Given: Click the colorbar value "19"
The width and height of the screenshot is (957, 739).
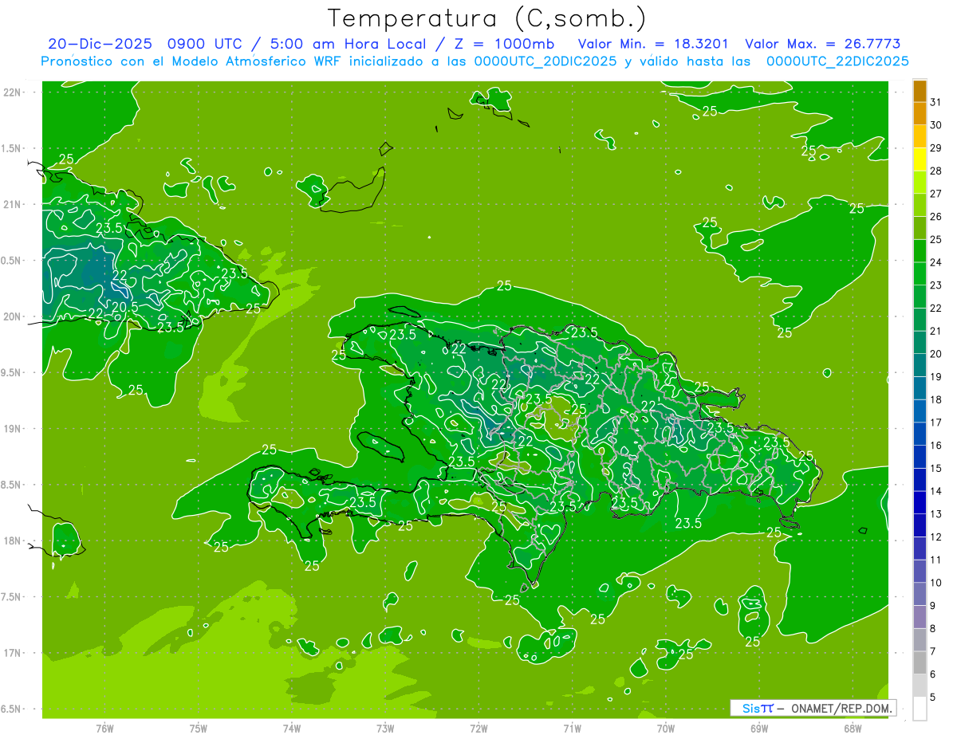Looking at the screenshot, I should pyautogui.click(x=935, y=377).
